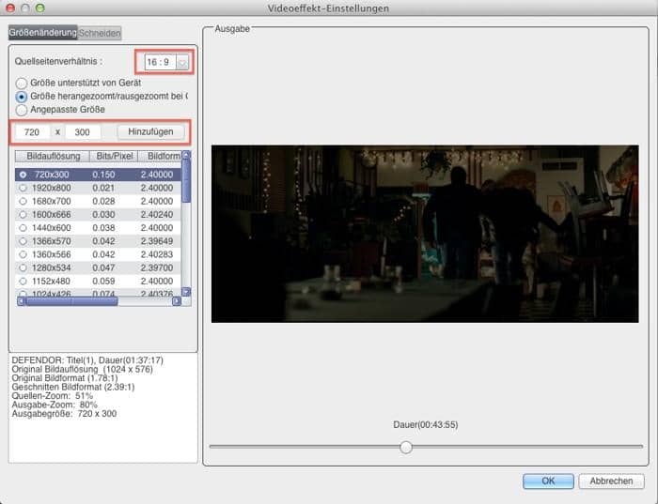Select the 1600x666 resolution radio
This screenshot has height=504, width=658.
click(x=23, y=215)
